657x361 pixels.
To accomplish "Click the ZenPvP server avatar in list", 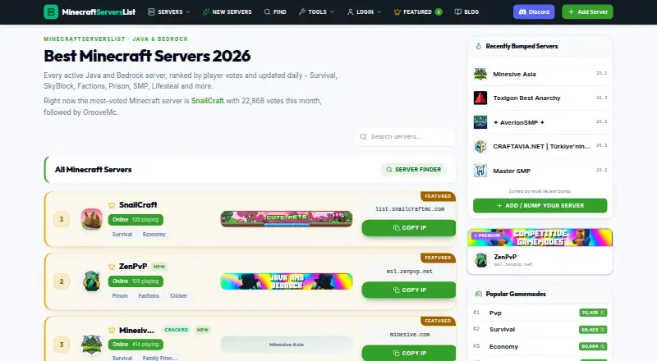I will point(92,281).
